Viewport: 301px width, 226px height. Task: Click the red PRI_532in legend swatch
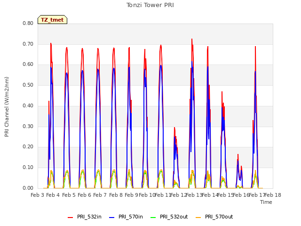click(70, 218)
